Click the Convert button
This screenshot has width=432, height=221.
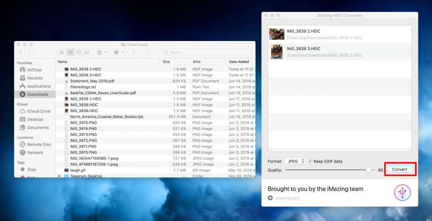point(399,169)
